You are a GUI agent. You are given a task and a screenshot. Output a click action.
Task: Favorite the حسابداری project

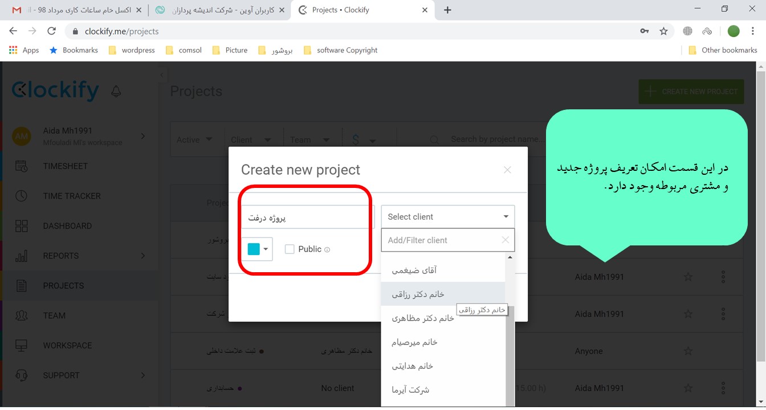click(688, 388)
